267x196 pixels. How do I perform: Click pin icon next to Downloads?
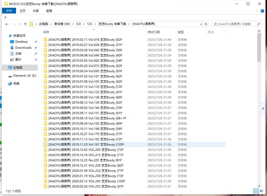pos(36,48)
